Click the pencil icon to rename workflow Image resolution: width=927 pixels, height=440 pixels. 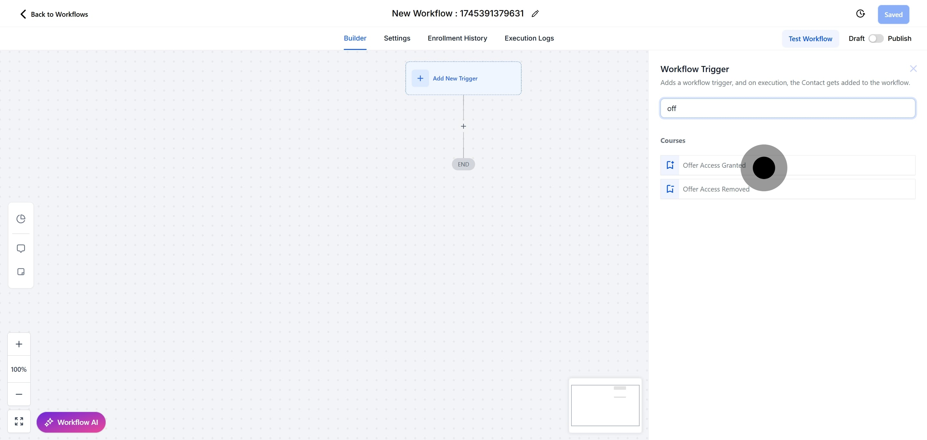click(x=535, y=14)
